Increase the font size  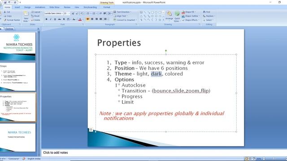click(73, 13)
